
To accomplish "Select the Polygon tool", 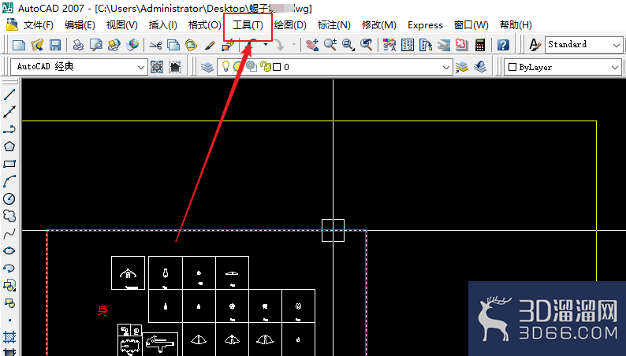I will point(9,146).
